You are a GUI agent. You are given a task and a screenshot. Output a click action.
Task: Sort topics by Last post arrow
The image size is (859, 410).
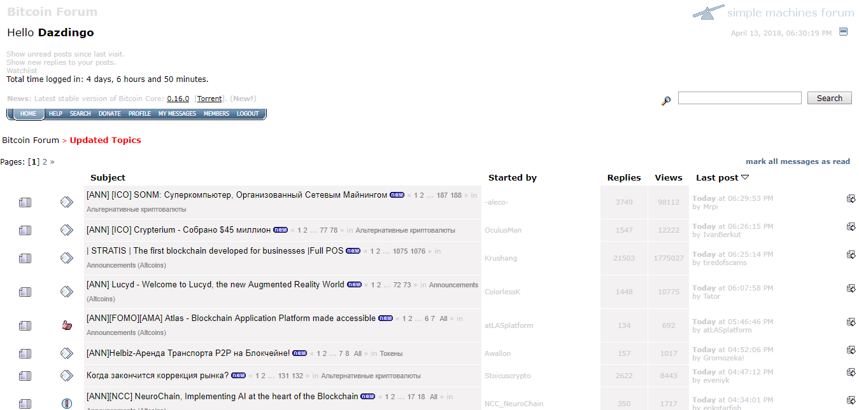point(746,178)
